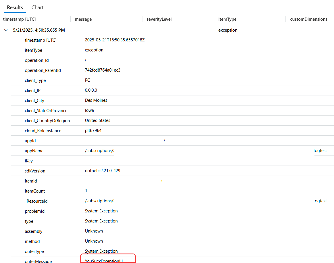Viewport: 334px width, 263px height.
Task: Click the itemType column header
Action: (227, 19)
